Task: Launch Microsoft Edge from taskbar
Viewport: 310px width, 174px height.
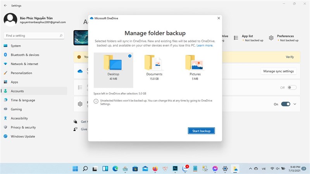Action: [115, 169]
